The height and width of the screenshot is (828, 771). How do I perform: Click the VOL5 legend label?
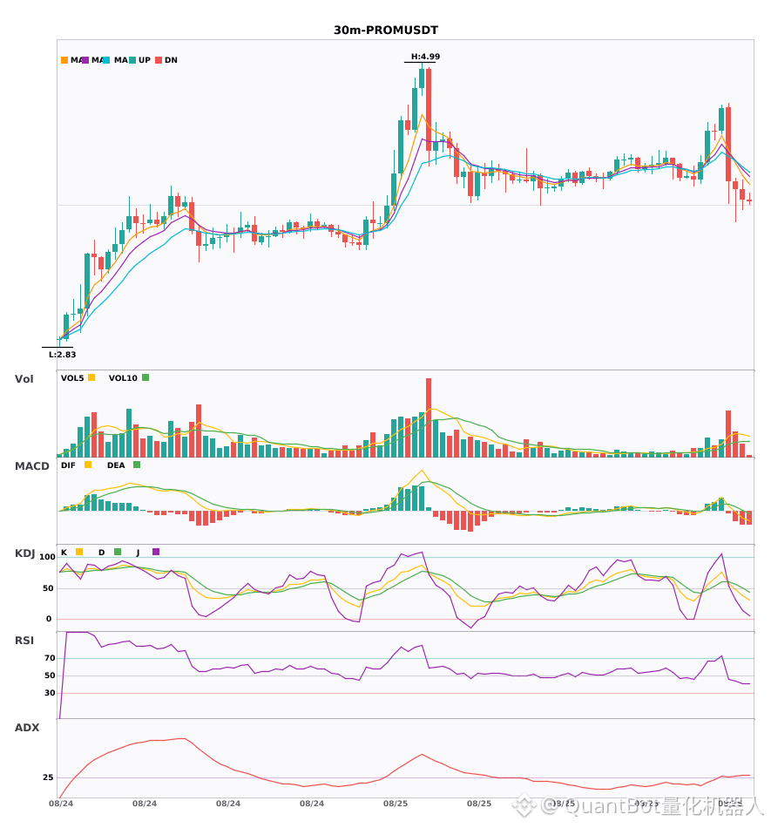(x=72, y=378)
